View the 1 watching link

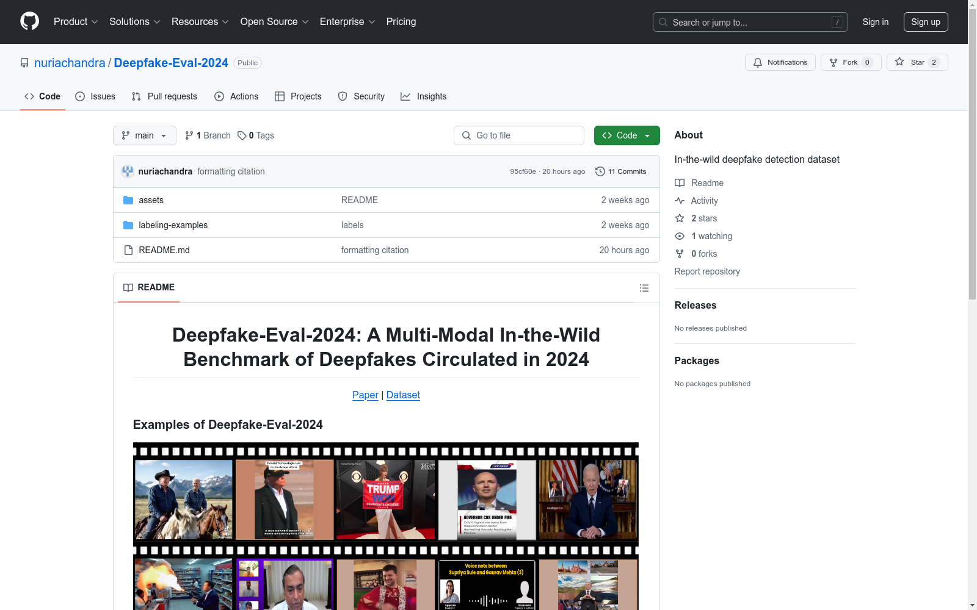click(703, 236)
